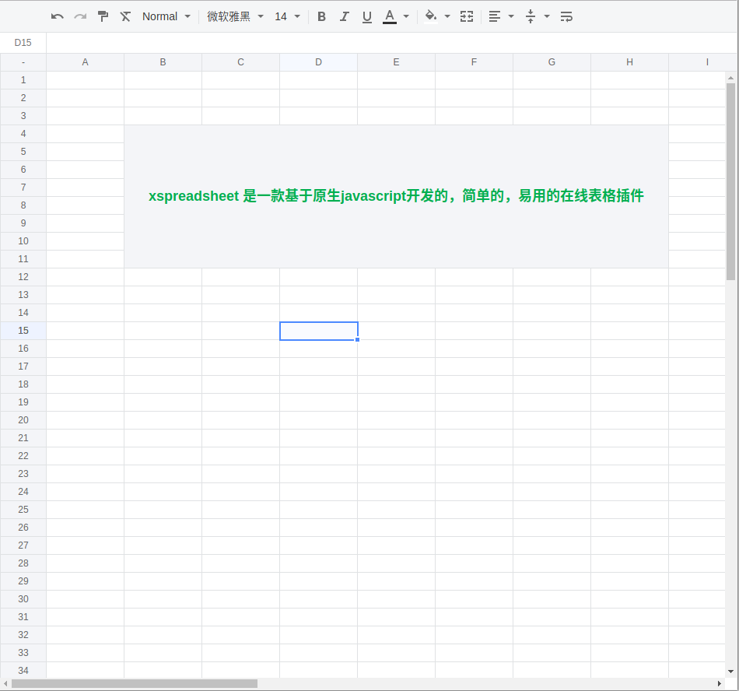Expand the fill color dropdown arrow
The image size is (739, 691).
[x=447, y=16]
